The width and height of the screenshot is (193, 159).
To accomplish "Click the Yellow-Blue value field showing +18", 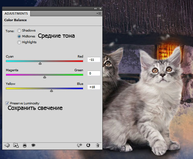I will click(x=94, y=87).
